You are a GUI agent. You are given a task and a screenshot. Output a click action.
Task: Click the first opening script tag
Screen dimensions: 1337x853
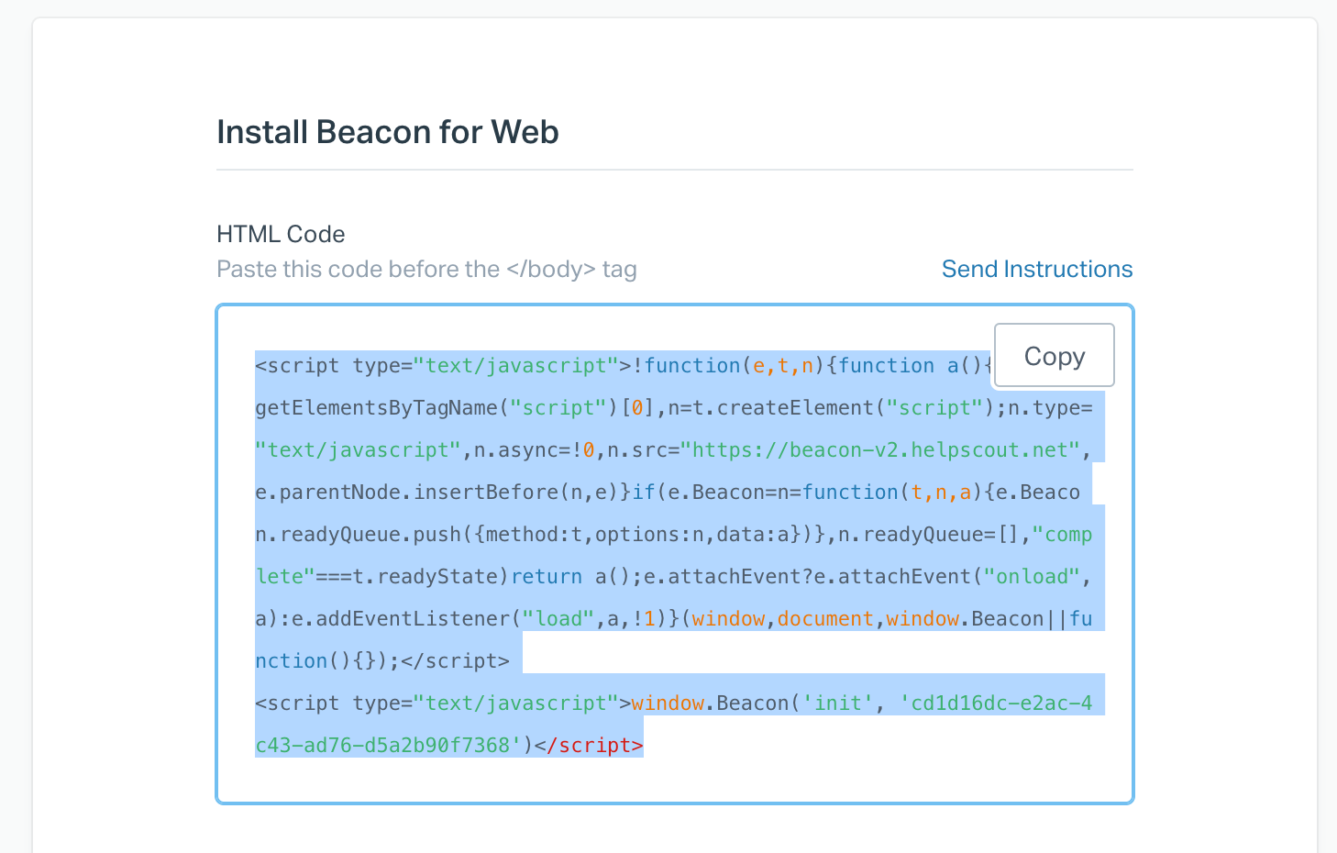(x=297, y=365)
